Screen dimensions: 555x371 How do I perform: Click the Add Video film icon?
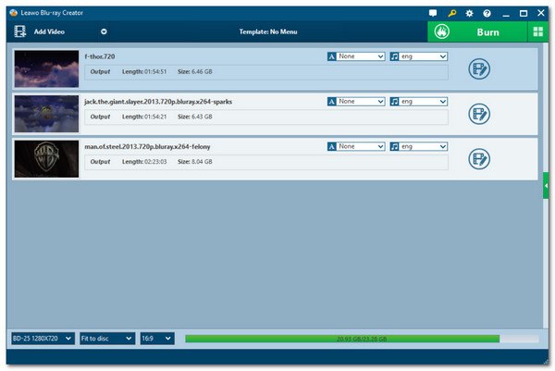tap(19, 31)
